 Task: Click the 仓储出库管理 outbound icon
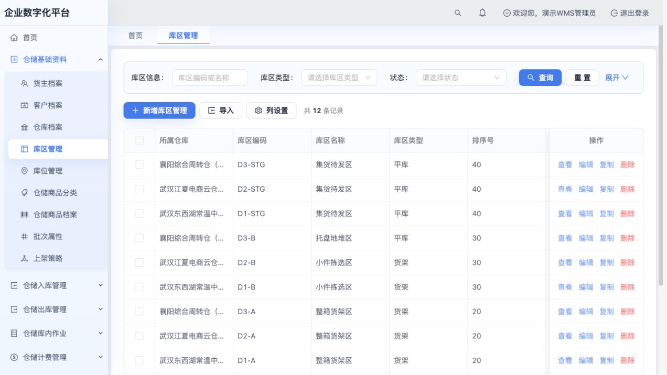pos(14,310)
